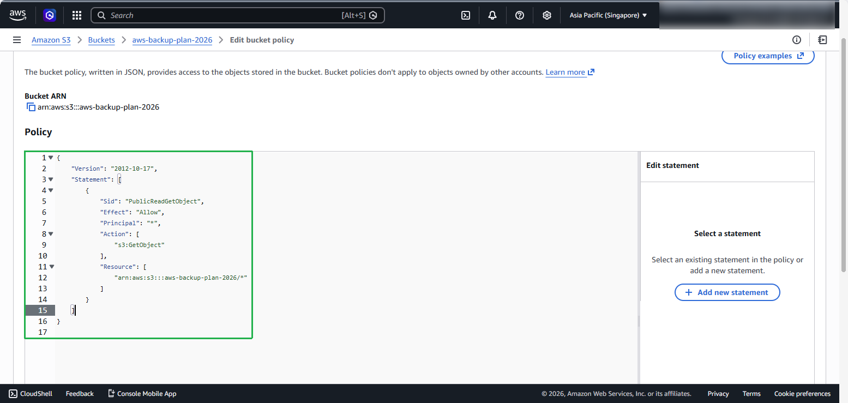Click the search magnifier icon

tap(101, 15)
